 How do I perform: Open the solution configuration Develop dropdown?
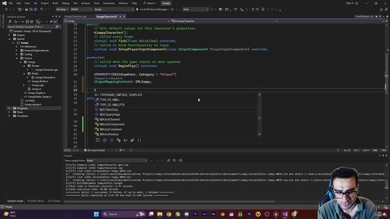tap(62, 9)
